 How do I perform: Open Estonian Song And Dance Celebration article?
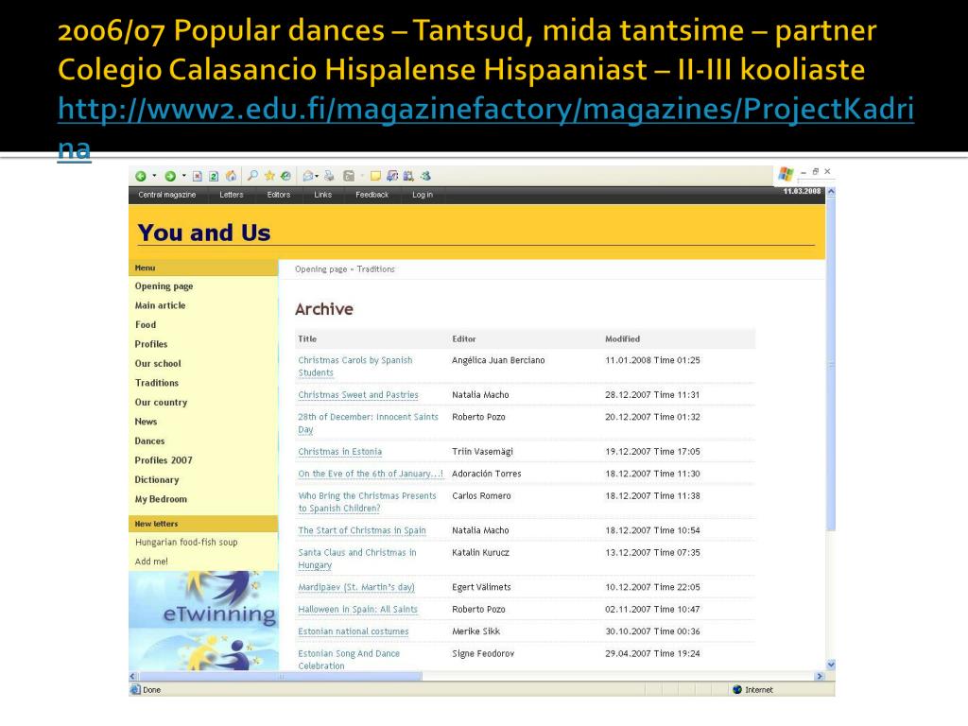click(349, 660)
